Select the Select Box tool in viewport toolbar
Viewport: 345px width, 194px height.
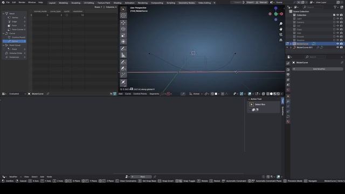tap(123, 9)
